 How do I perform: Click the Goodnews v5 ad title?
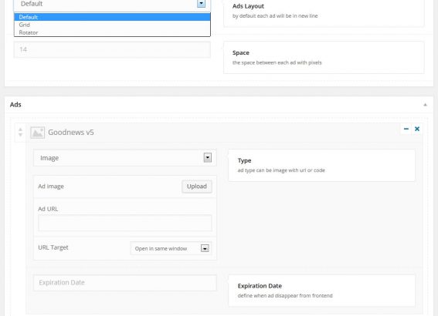coord(71,133)
